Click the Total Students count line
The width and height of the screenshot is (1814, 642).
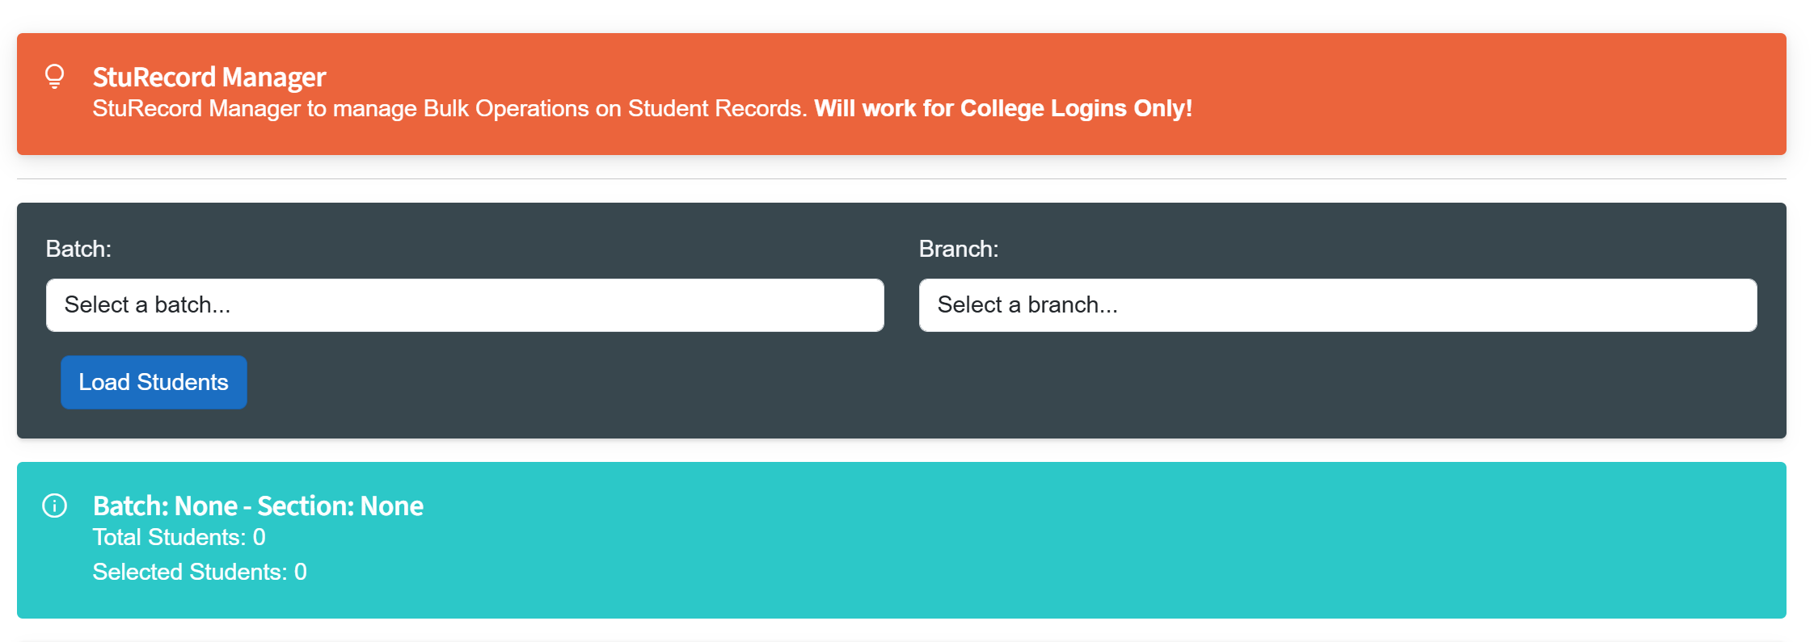tap(179, 537)
